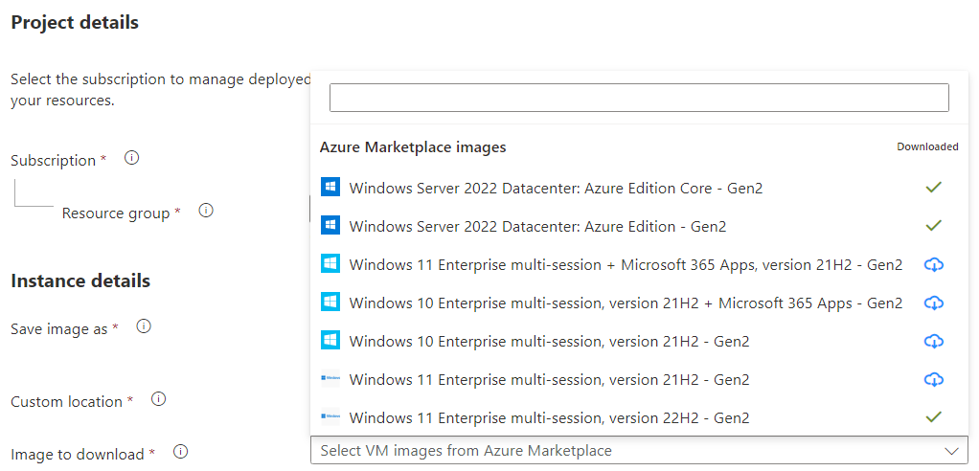Click download cloud icon for Windows 11 + Microsoft 365 Apps
Image resolution: width=979 pixels, height=471 pixels.
pyautogui.click(x=933, y=265)
